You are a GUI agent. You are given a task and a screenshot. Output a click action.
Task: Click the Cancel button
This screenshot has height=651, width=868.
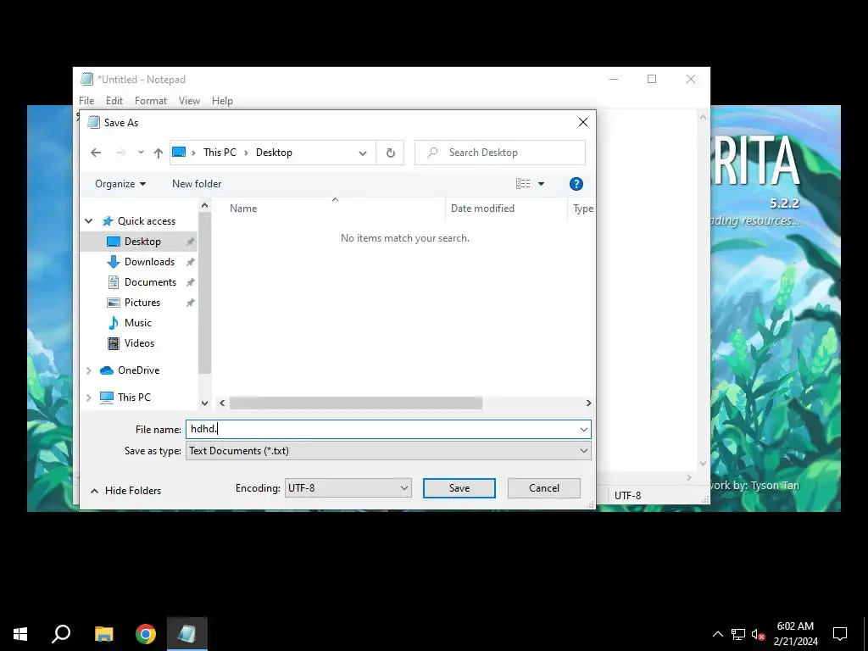tap(543, 488)
